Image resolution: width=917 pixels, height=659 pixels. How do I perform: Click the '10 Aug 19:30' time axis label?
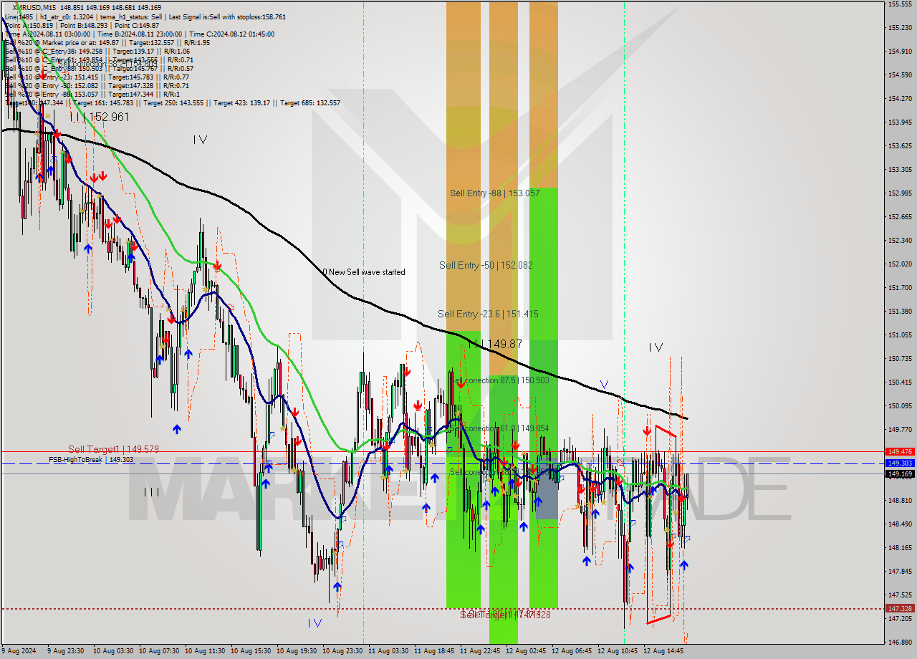[x=297, y=651]
